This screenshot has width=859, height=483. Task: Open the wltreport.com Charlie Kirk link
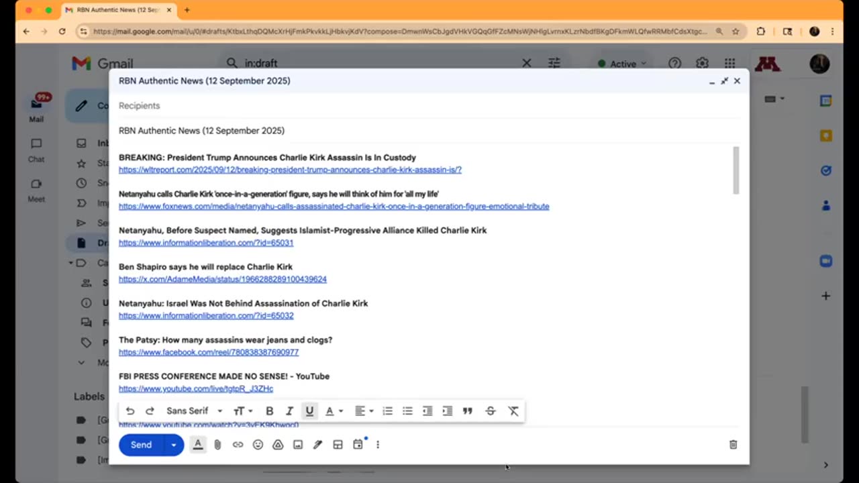pos(290,170)
